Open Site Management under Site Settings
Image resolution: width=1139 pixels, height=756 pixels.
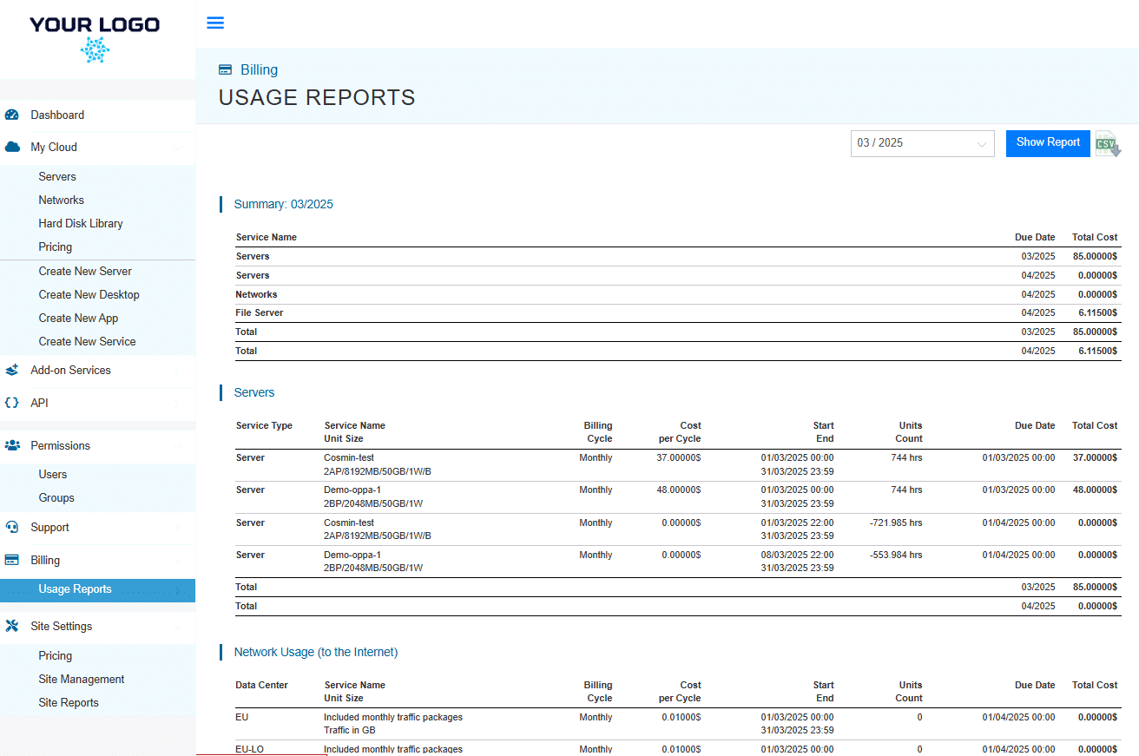point(83,679)
